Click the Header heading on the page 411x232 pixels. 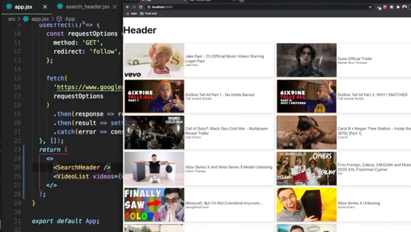(140, 30)
